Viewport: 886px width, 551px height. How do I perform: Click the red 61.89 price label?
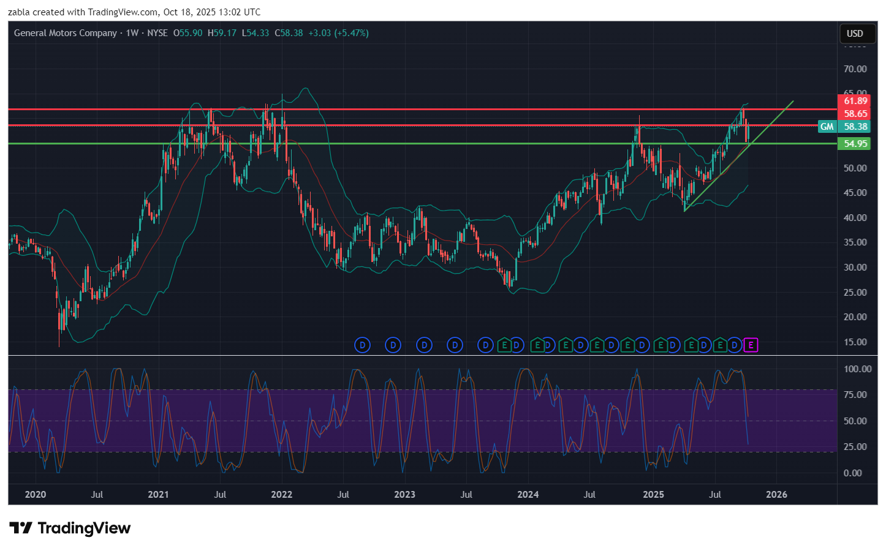coord(855,101)
